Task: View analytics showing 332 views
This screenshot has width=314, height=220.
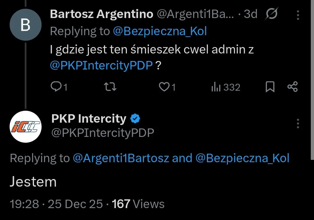Action: 226,87
